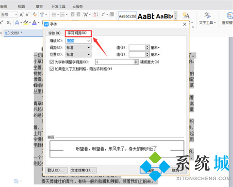Image resolution: width=233 pixels, height=187 pixels.
Task: Click the font color A icon
Action: click(x=34, y=22)
